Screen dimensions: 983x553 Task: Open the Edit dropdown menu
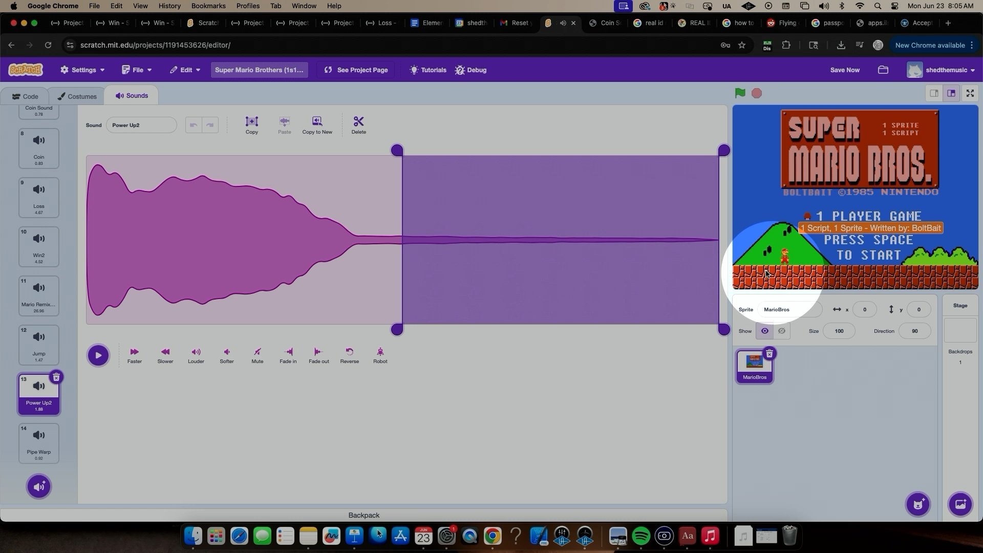coord(185,70)
